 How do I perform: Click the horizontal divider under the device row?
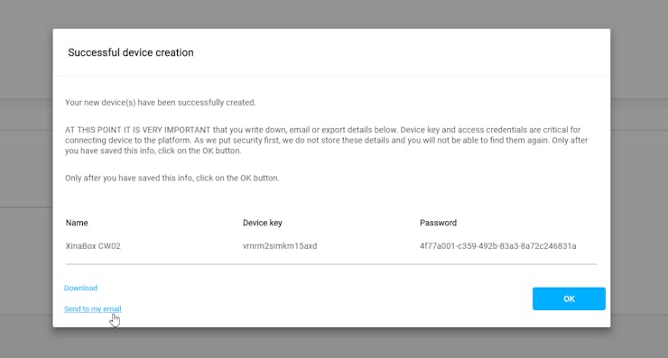331,264
